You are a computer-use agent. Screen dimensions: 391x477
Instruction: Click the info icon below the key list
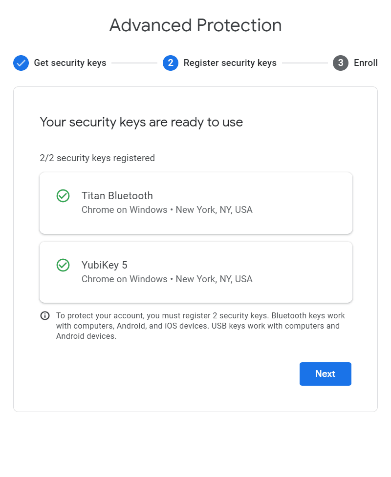coord(45,315)
